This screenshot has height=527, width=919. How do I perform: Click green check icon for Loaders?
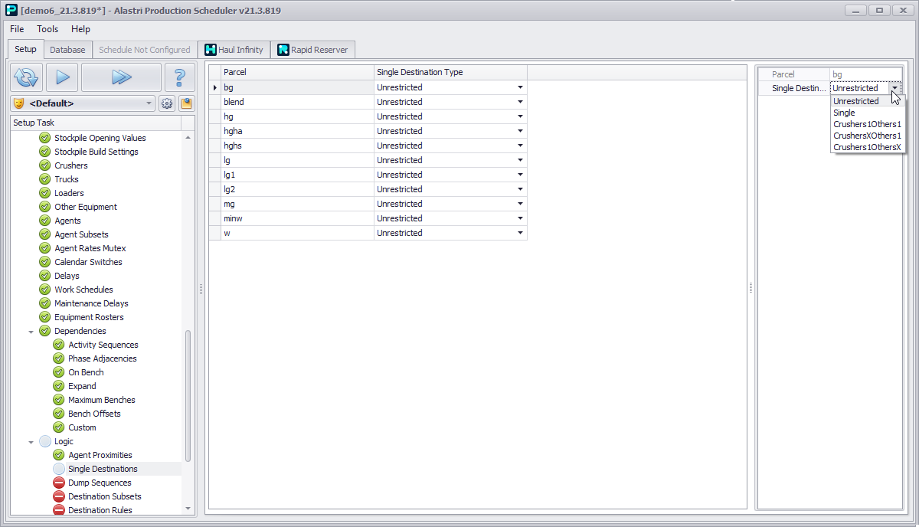(x=44, y=193)
